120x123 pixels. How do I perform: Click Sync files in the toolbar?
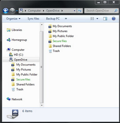click(33, 19)
